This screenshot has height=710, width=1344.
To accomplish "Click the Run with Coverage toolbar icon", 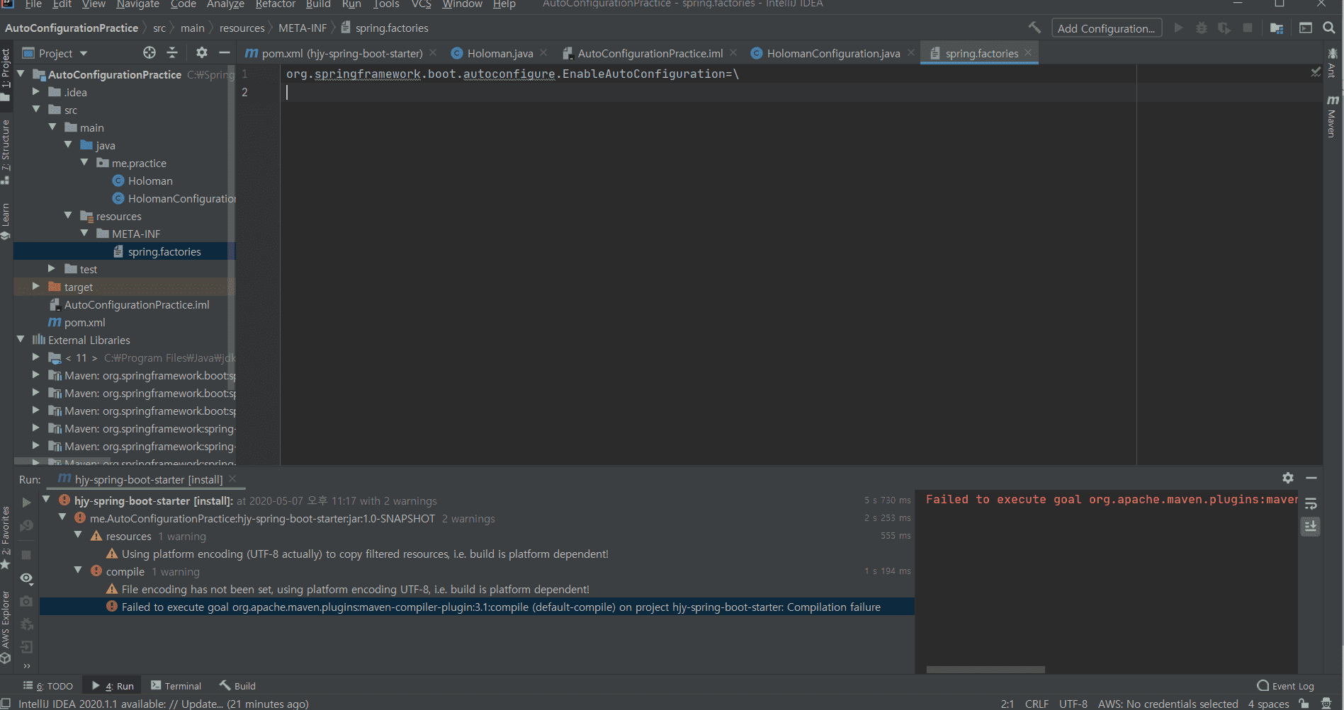I will coord(1224,28).
